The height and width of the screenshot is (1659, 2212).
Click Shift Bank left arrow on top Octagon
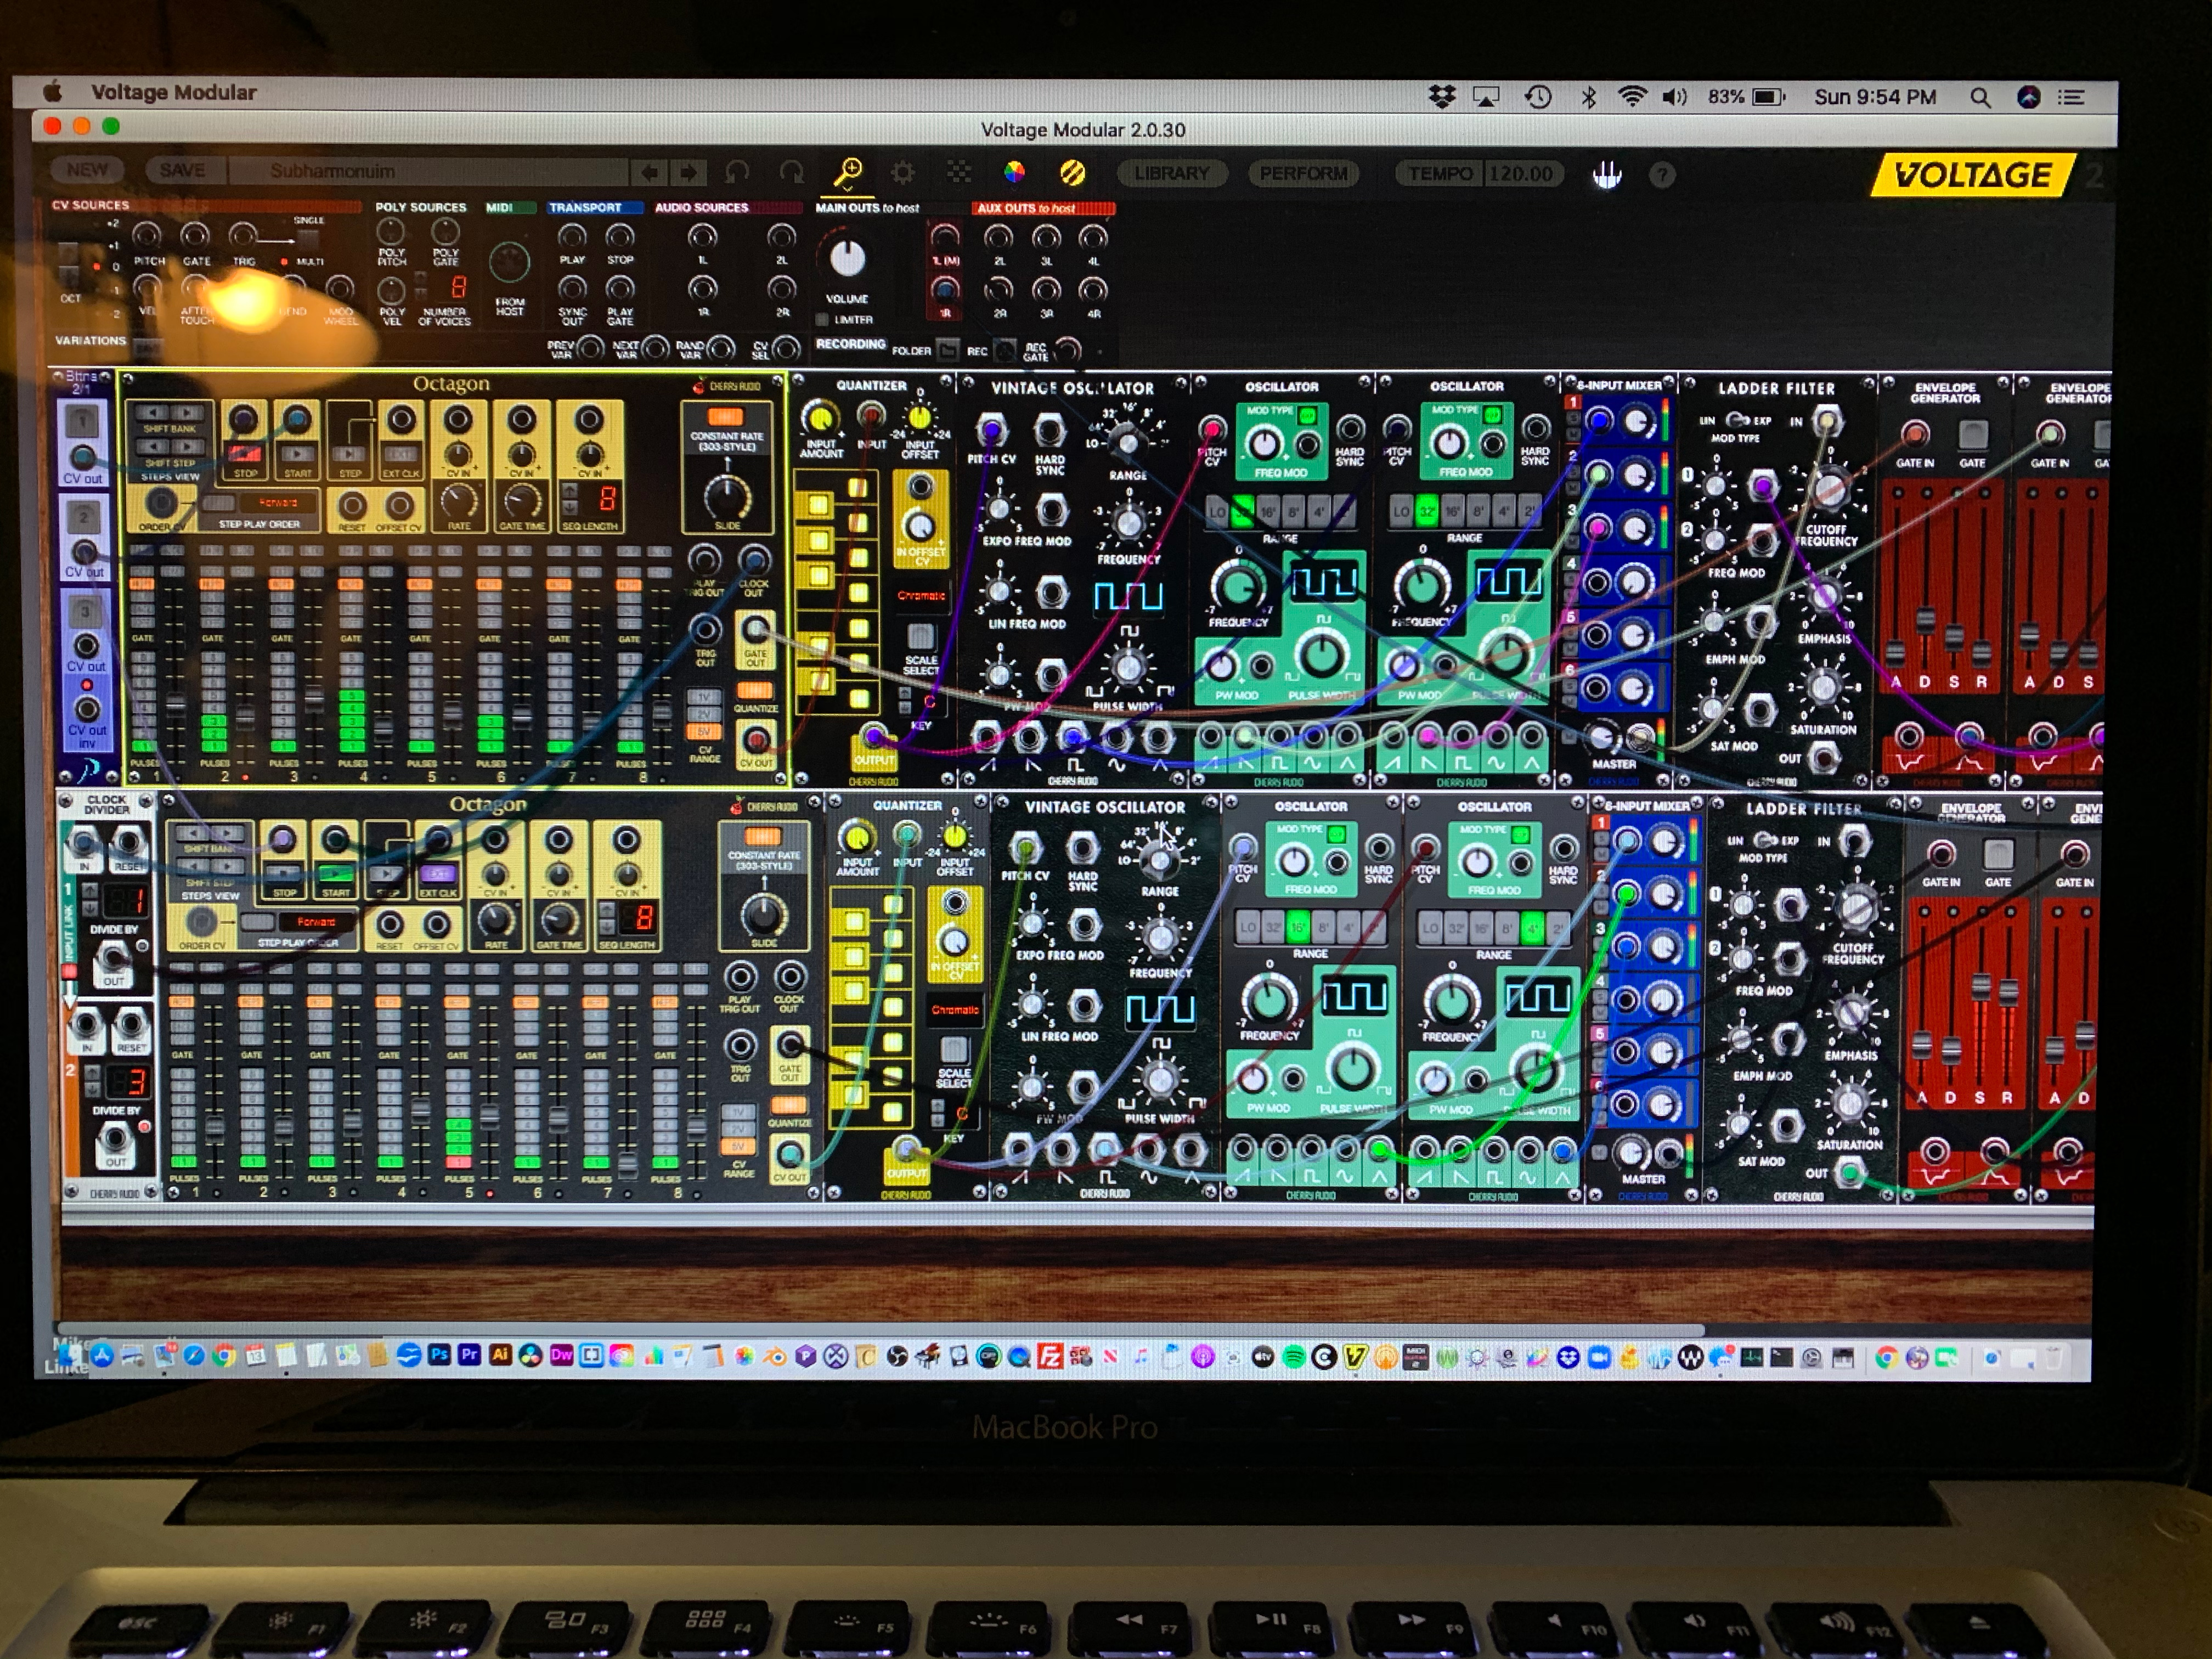click(152, 413)
